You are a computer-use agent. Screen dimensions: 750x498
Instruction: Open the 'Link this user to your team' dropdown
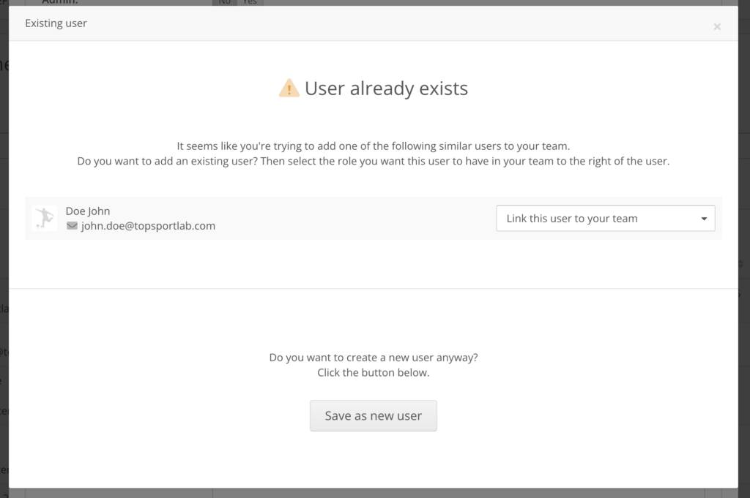606,218
